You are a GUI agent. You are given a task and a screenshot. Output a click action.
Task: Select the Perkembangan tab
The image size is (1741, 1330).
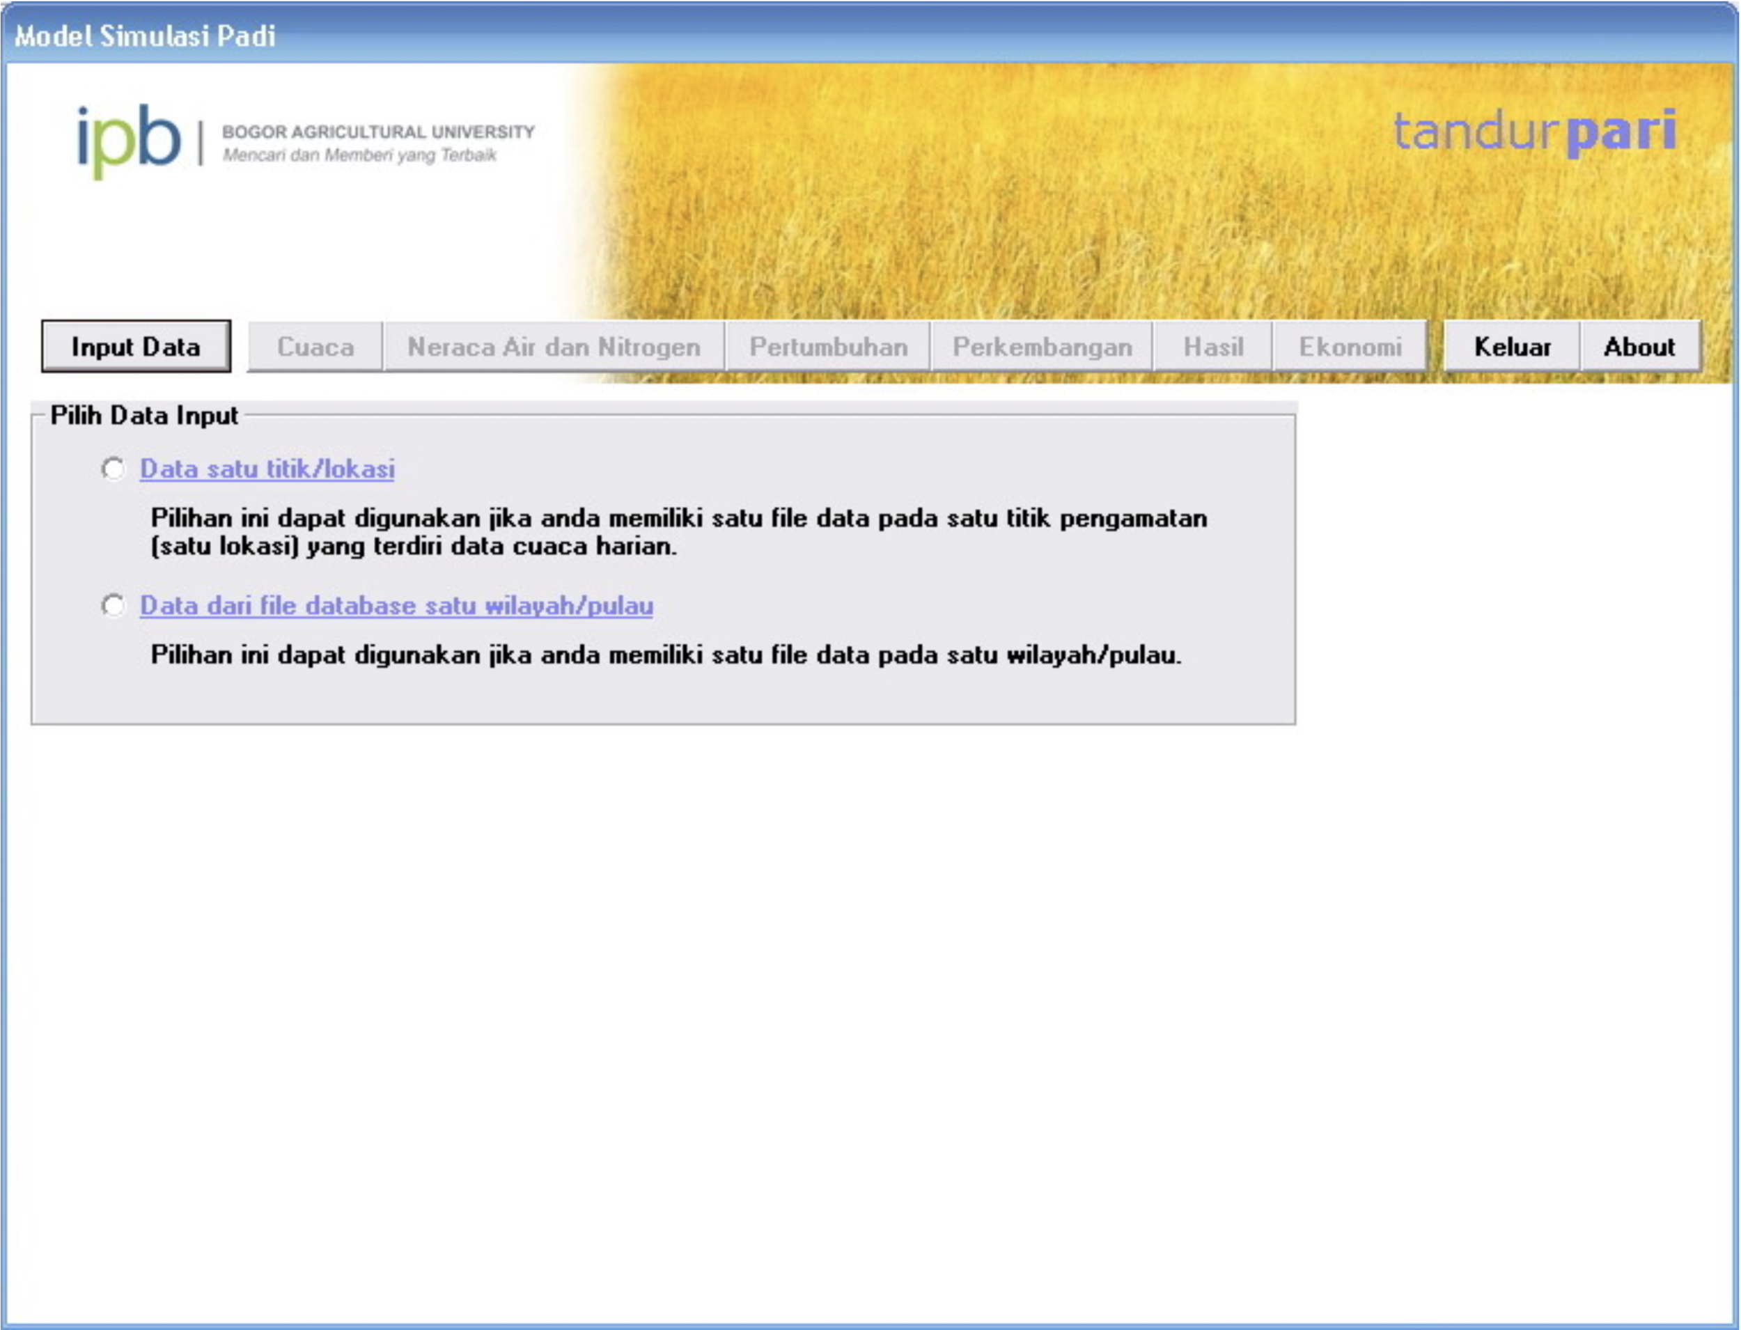pos(1041,347)
